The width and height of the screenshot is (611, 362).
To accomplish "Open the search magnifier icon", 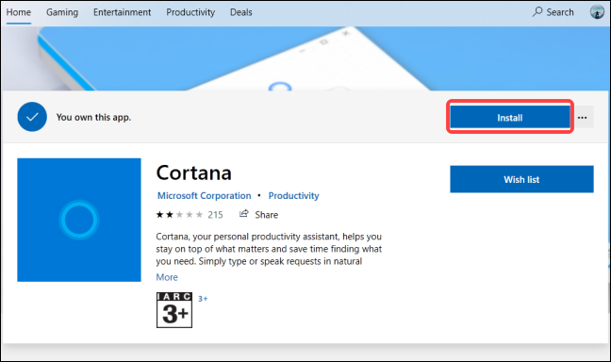I will [x=537, y=11].
